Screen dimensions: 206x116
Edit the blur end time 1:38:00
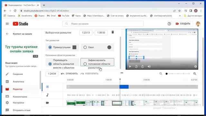(x=101, y=33)
